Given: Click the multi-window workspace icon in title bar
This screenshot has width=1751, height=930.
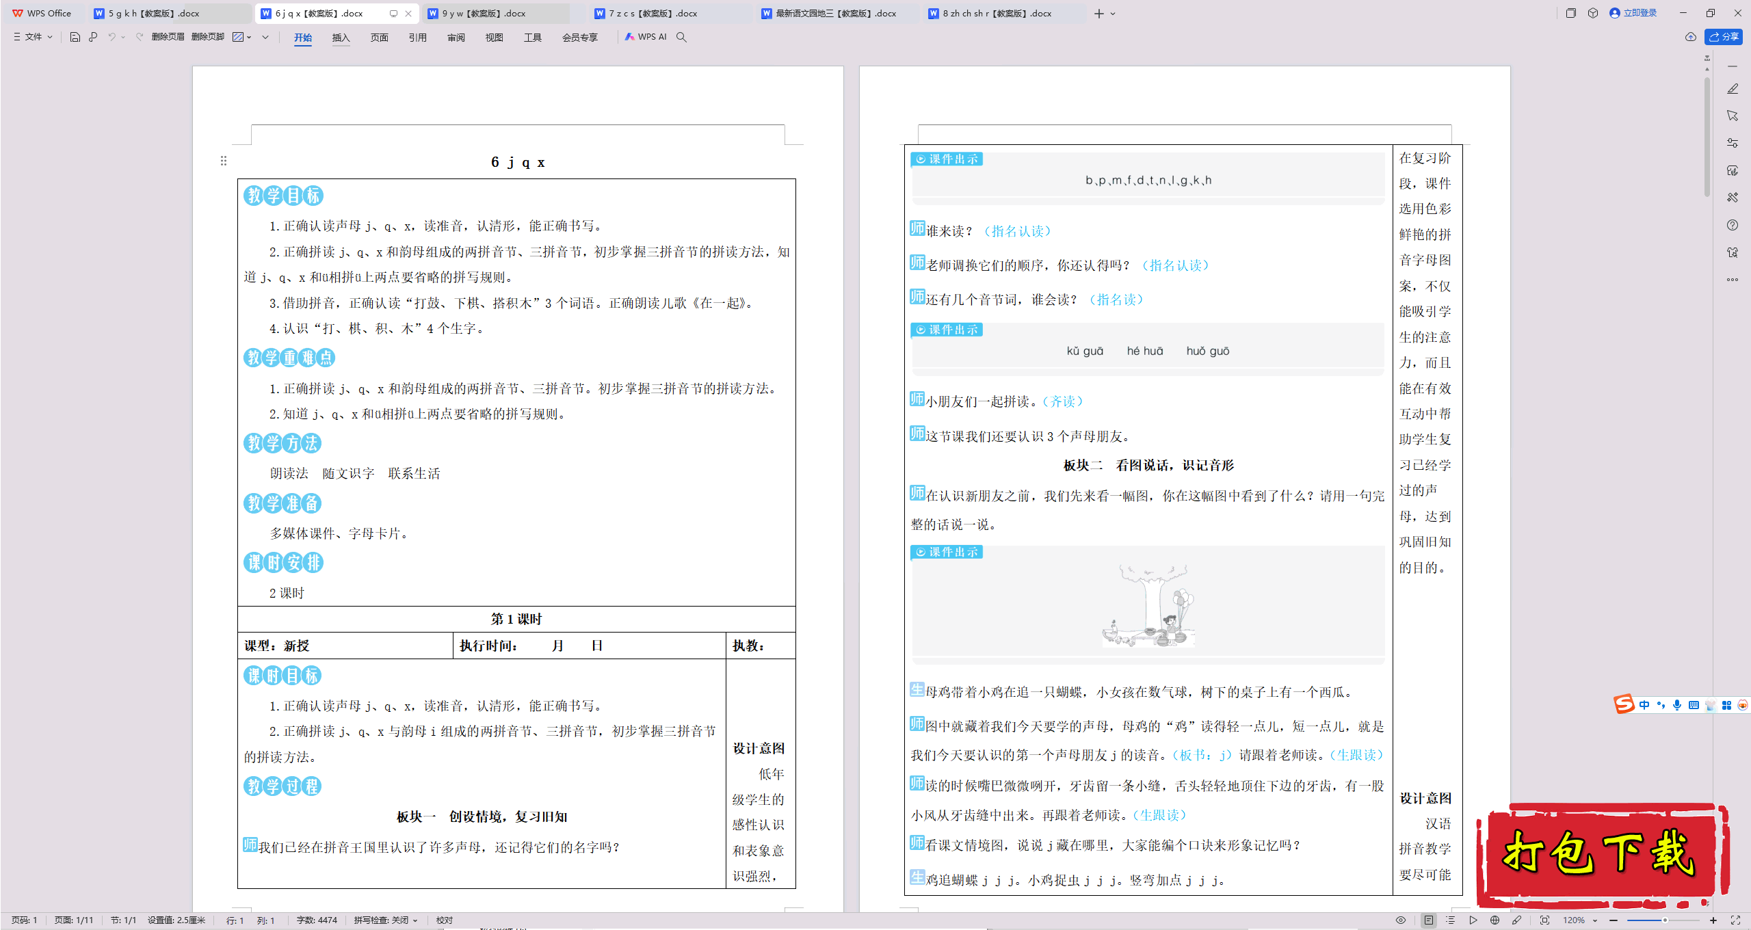Looking at the screenshot, I should [x=1570, y=13].
